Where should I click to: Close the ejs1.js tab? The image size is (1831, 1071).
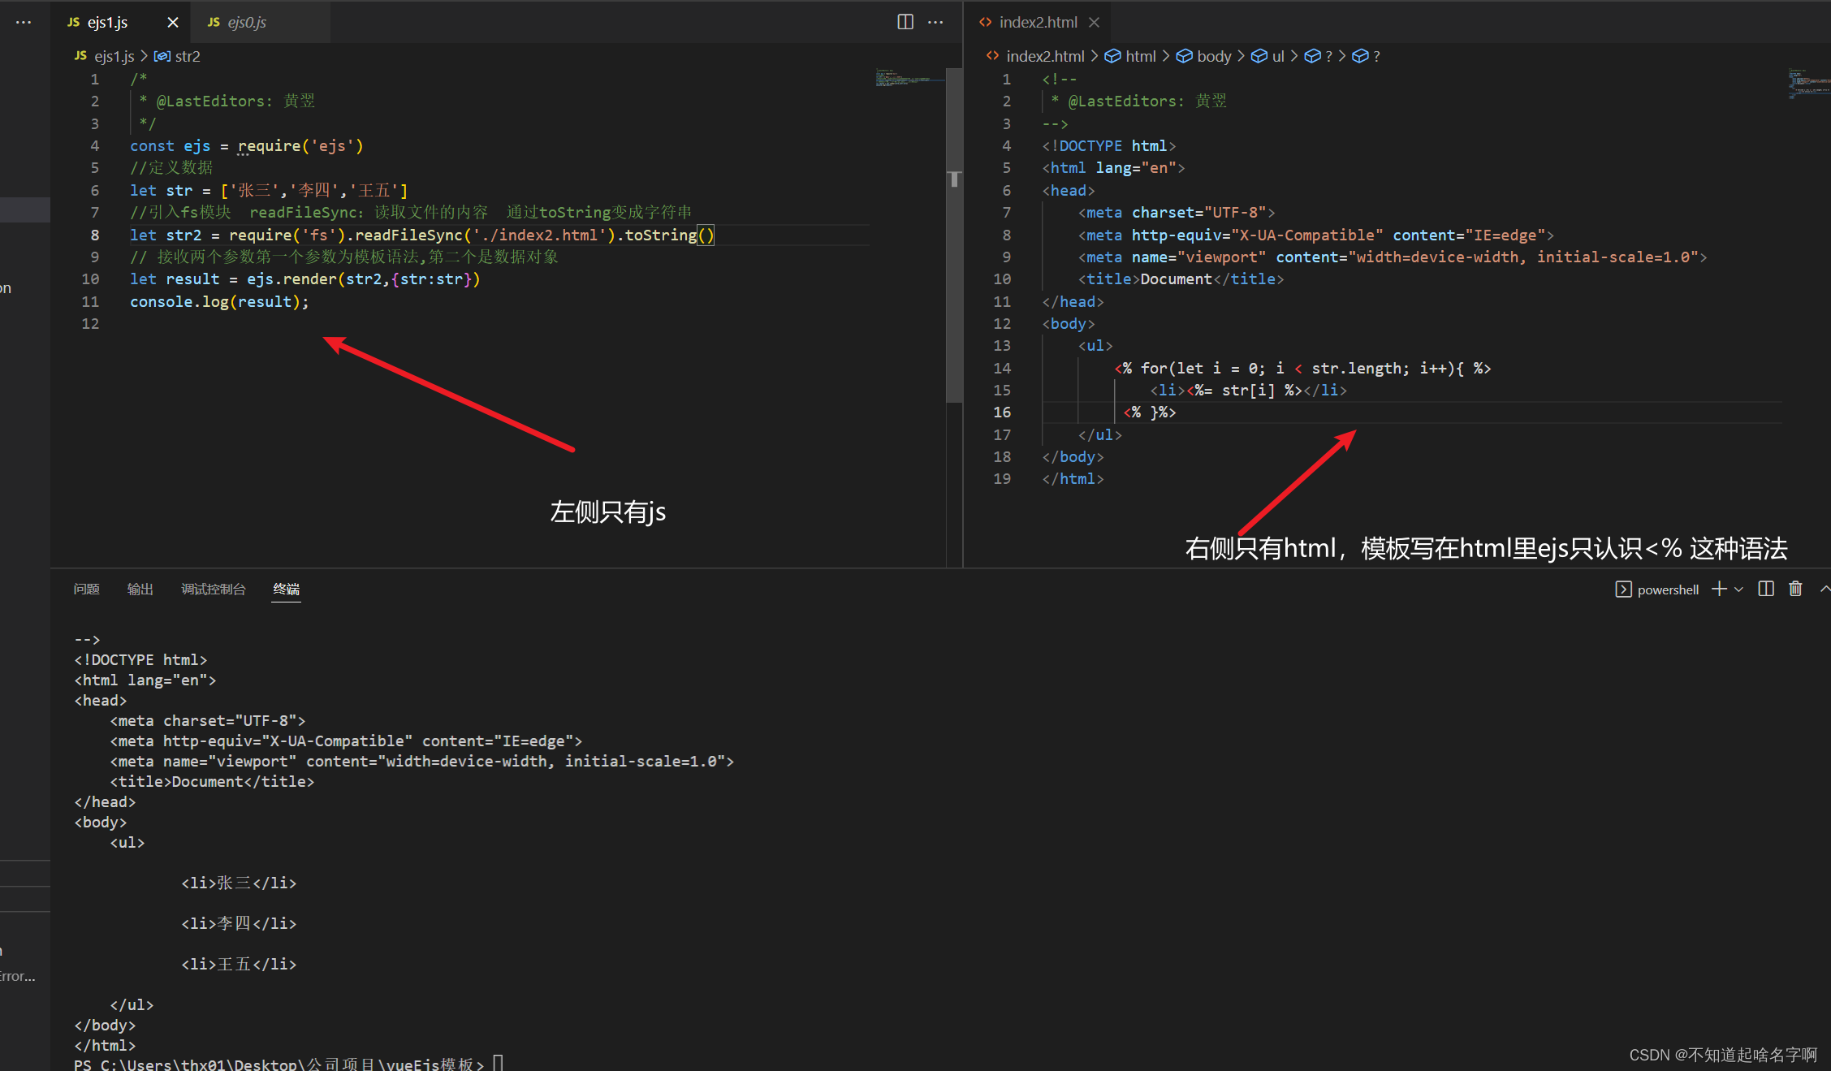tap(172, 23)
